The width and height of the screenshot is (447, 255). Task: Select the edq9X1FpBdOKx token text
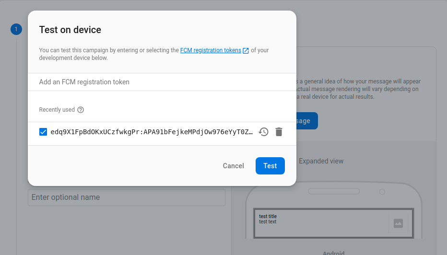[x=152, y=132]
